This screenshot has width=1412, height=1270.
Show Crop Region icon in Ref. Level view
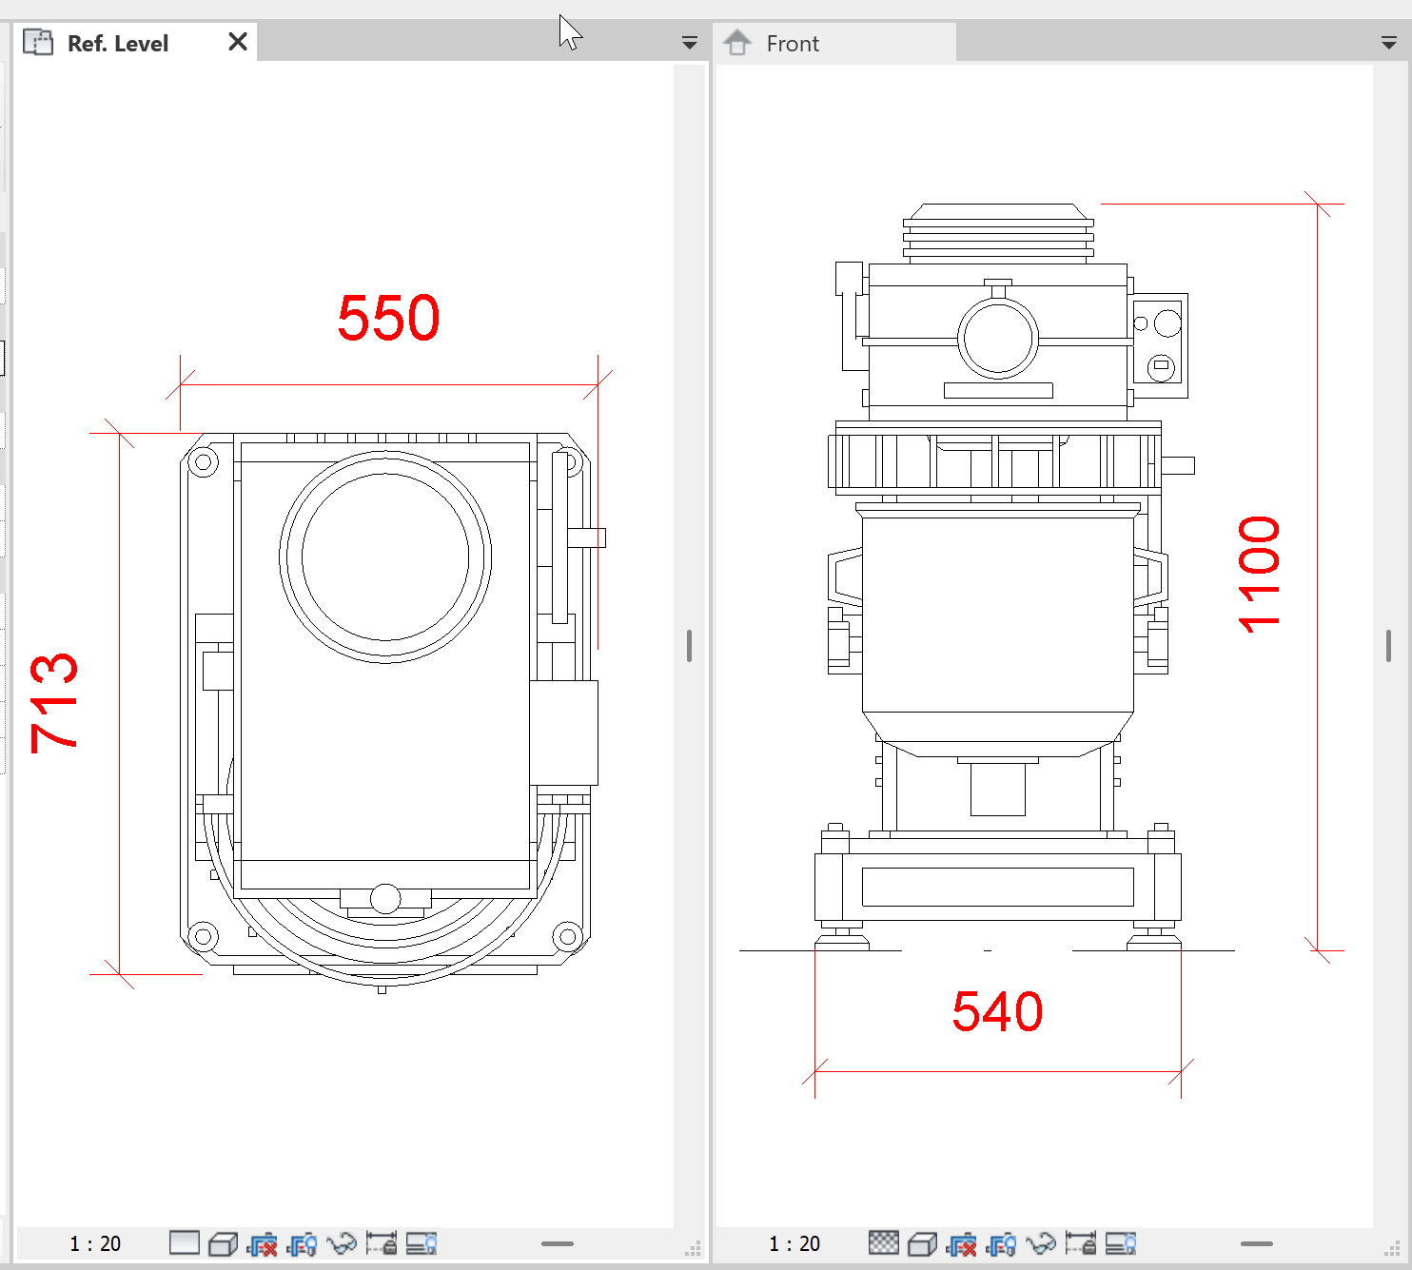click(x=302, y=1243)
